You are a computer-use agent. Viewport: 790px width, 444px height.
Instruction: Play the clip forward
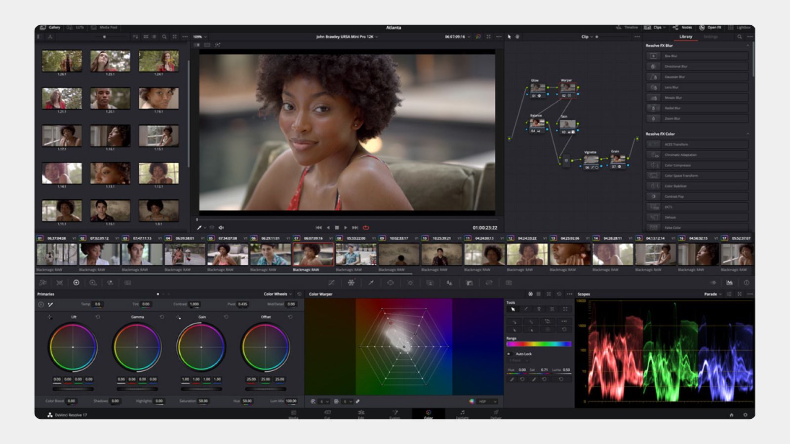tap(346, 227)
